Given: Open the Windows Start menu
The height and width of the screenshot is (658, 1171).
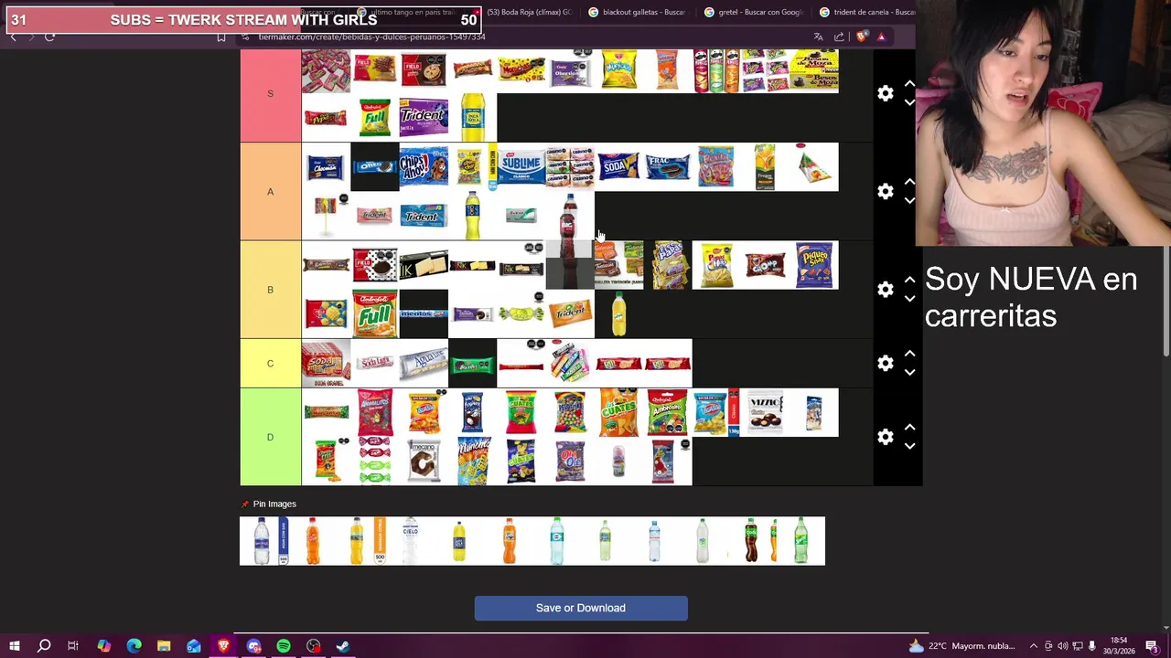Looking at the screenshot, I should click(x=14, y=646).
